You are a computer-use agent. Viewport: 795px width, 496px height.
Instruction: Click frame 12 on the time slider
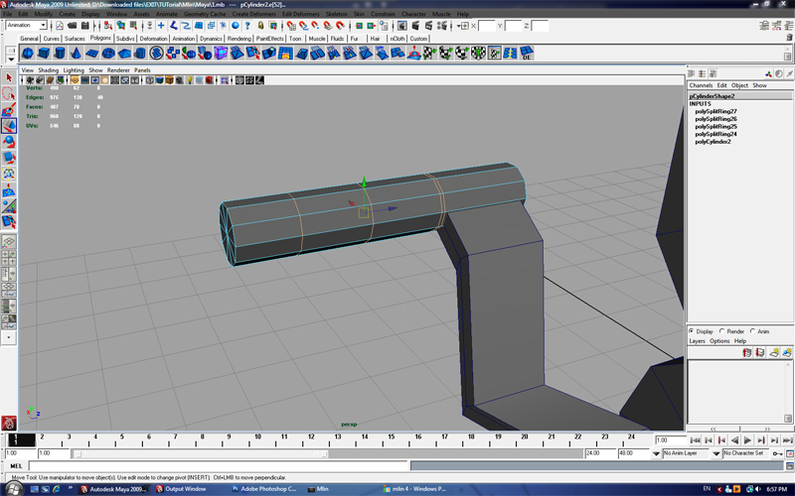311,438
